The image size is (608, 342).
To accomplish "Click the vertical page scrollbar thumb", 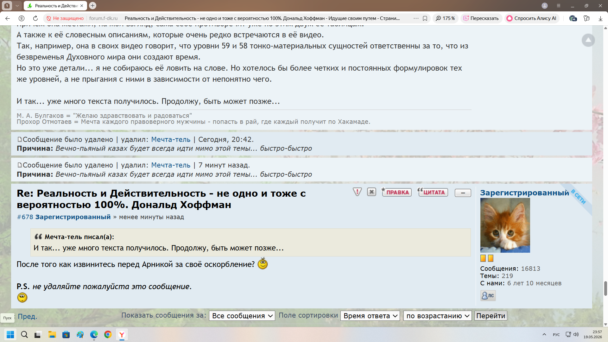I will coord(605,288).
